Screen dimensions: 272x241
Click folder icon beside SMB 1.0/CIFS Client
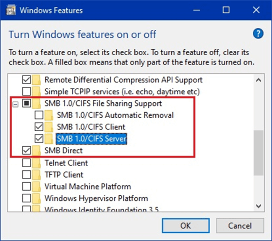coord(49,127)
